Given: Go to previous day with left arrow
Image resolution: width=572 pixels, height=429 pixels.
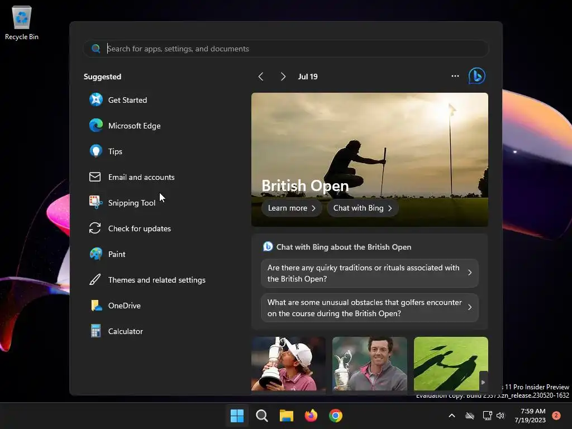Looking at the screenshot, I should click(261, 77).
